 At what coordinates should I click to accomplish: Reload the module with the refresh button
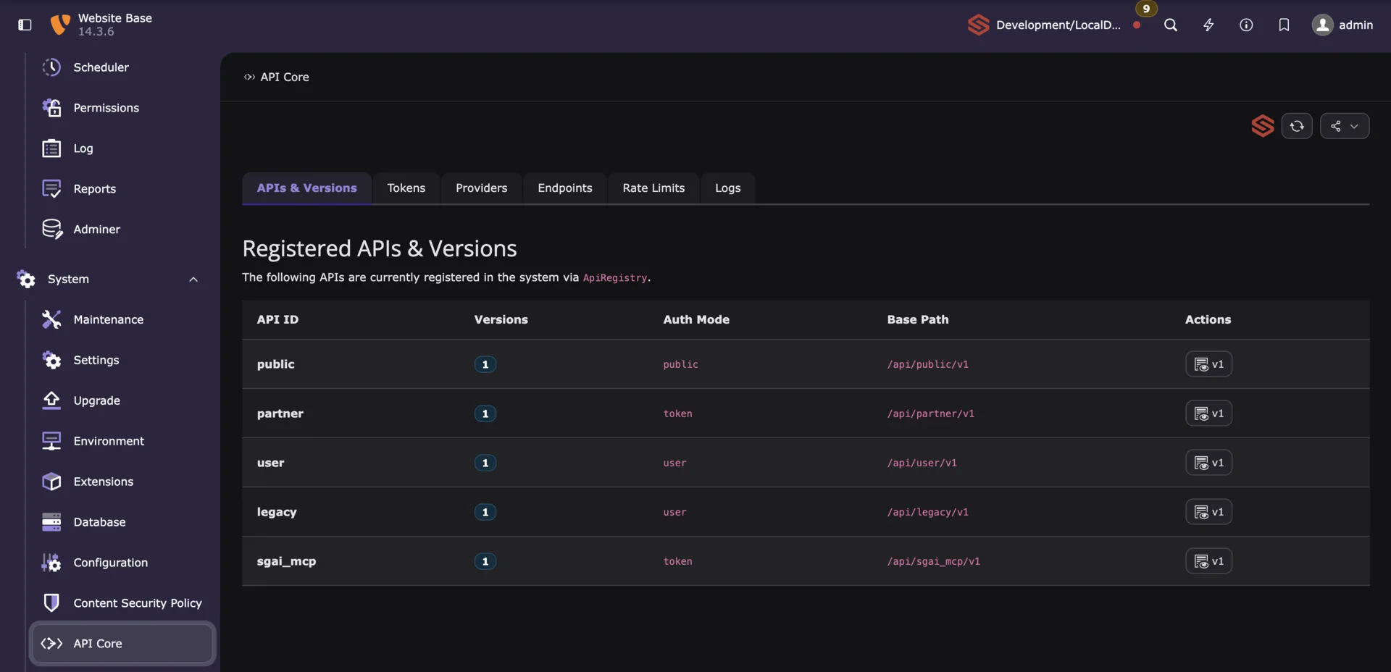coord(1297,126)
